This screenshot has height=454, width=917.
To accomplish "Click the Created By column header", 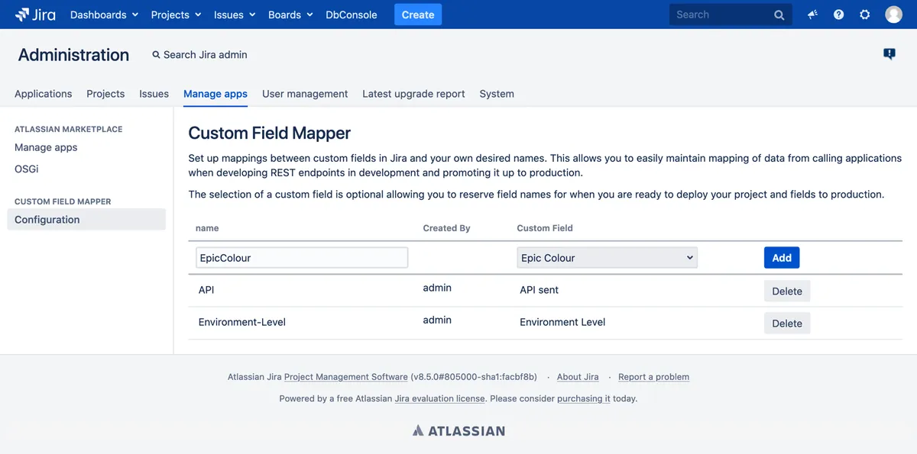I will coord(447,228).
